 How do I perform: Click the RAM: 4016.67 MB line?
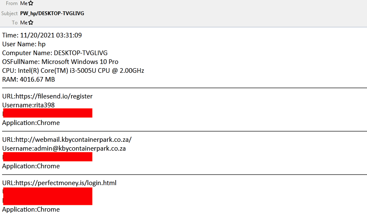click(x=29, y=79)
